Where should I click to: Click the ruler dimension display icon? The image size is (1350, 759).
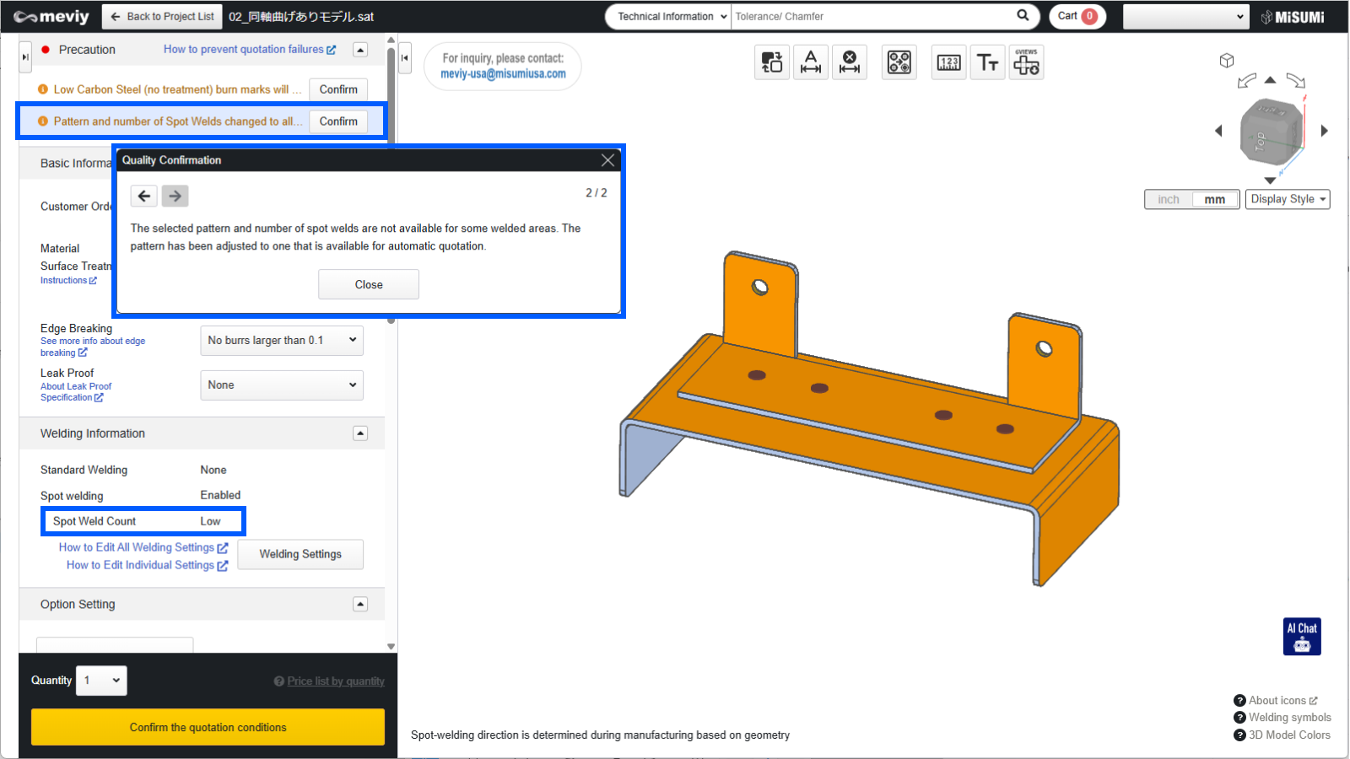948,62
